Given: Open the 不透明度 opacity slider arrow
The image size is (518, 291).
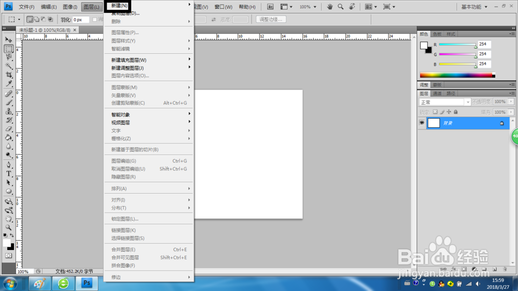Looking at the screenshot, I should [x=511, y=101].
